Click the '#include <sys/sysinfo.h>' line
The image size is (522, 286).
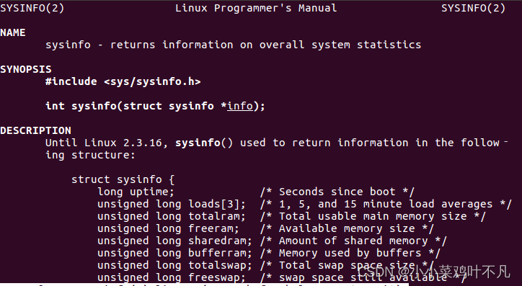point(123,81)
